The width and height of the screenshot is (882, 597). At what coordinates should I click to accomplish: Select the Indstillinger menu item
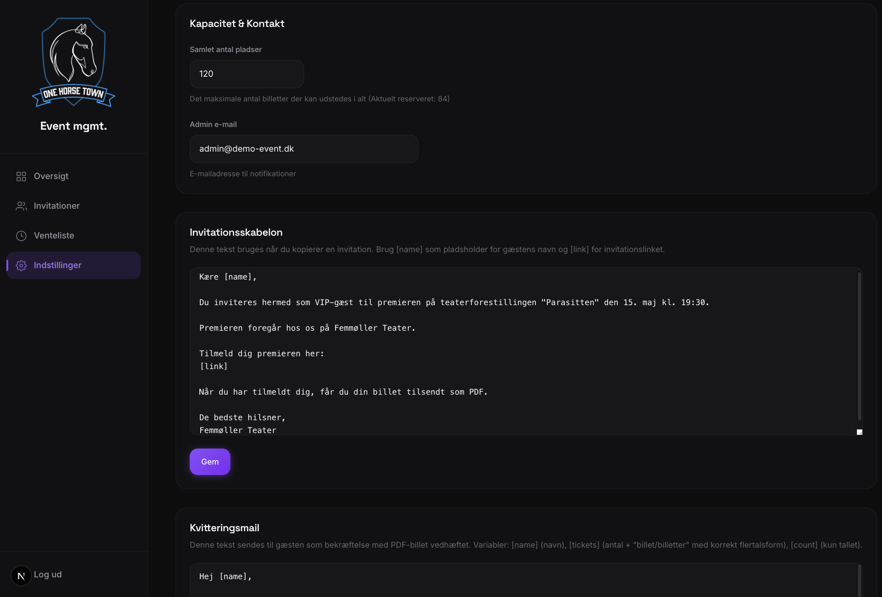click(74, 265)
